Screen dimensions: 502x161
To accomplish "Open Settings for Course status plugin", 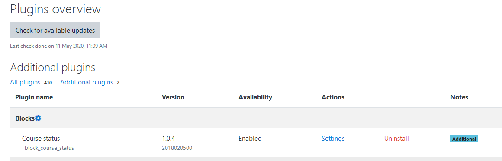I will click(x=333, y=139).
